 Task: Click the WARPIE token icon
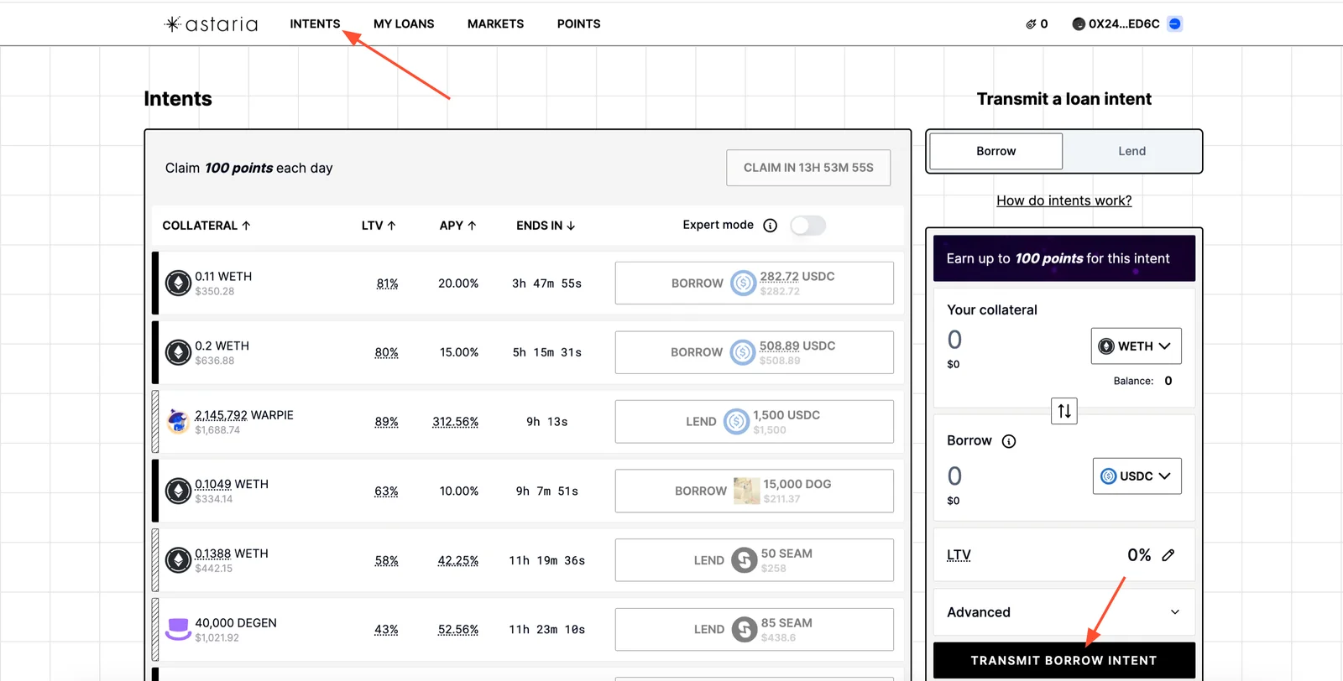[x=178, y=421]
